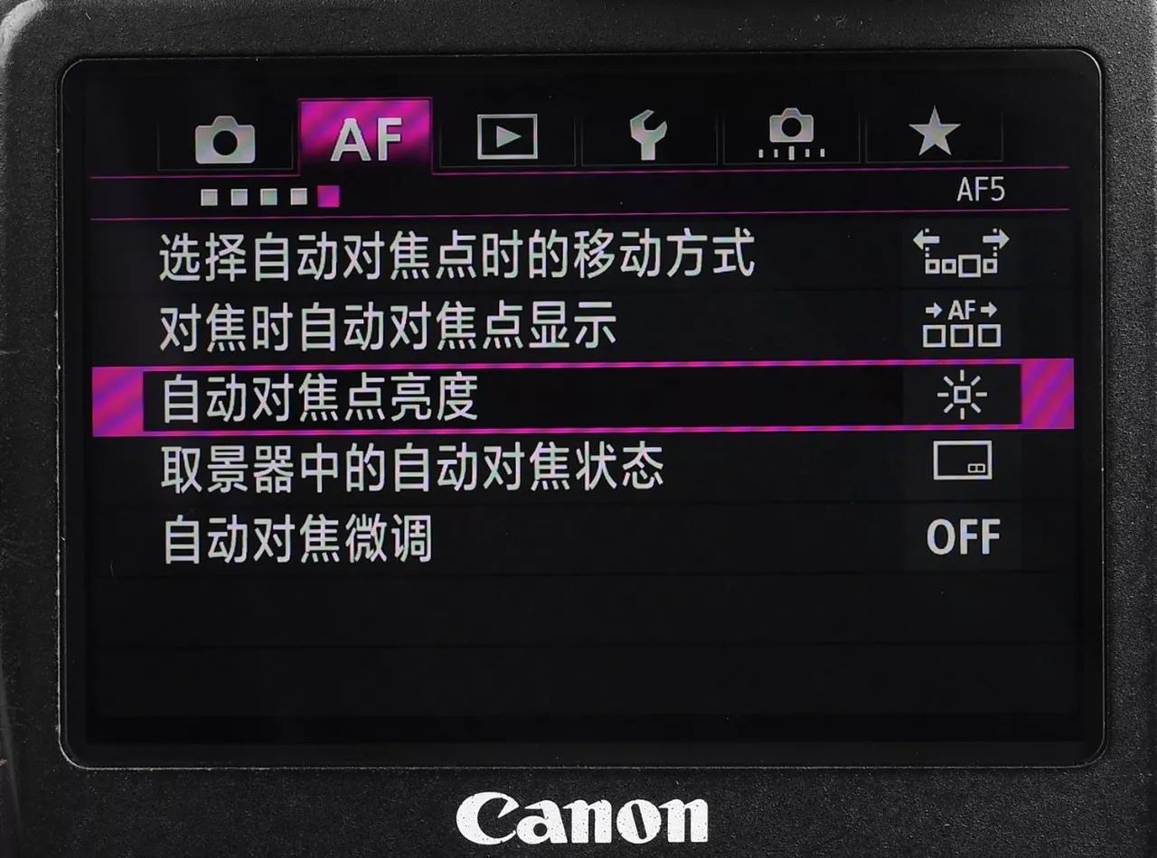1157x858 pixels.
Task: Select 选择自动对焦点时的移动方式 menu item
Action: tap(582, 256)
